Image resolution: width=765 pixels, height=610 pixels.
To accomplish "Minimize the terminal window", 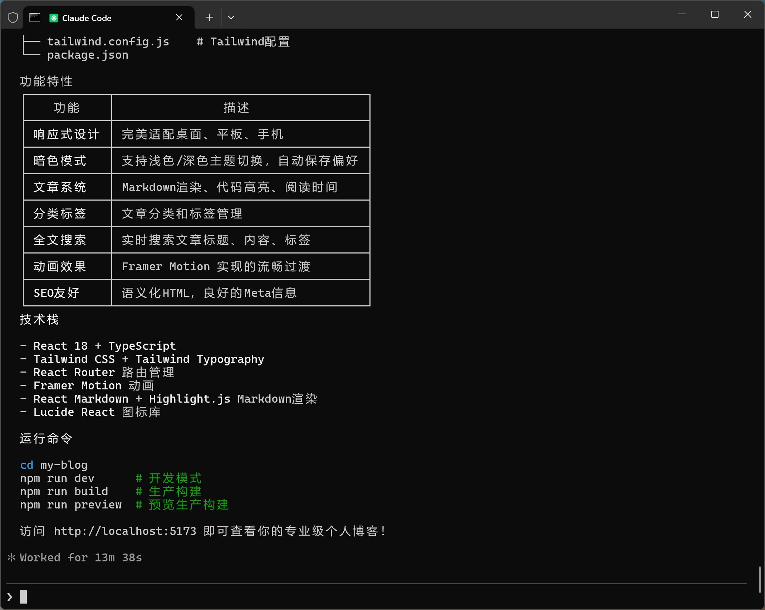I will click(x=682, y=14).
